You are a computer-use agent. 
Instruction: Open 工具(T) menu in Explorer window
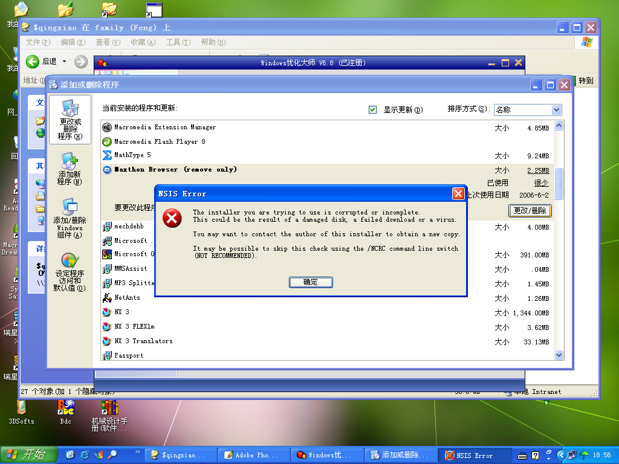tap(178, 42)
